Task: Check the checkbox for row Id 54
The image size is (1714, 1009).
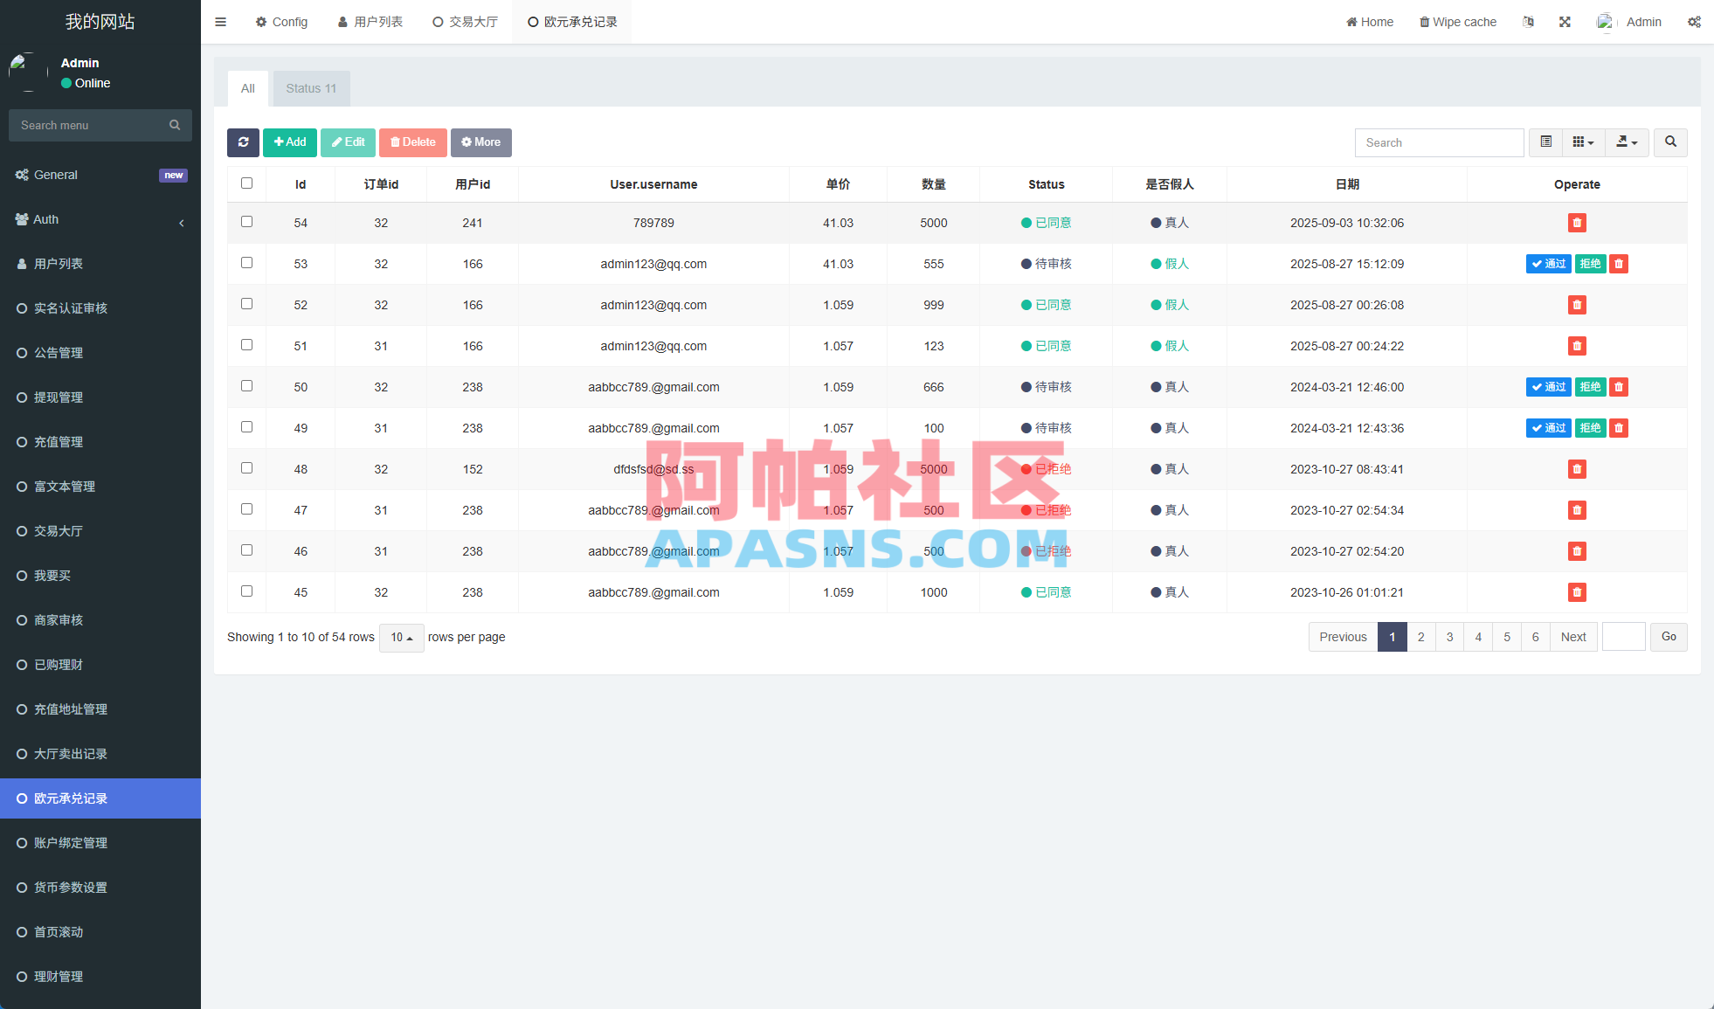Action: 246,222
